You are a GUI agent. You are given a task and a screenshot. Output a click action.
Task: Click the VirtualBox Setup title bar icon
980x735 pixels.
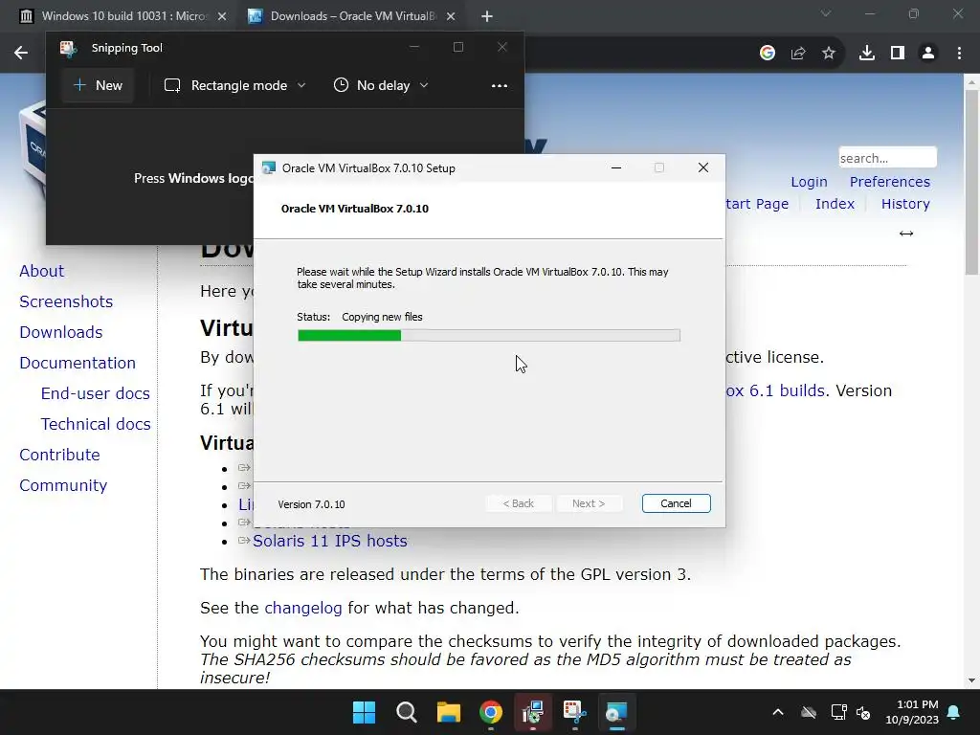pos(269,168)
